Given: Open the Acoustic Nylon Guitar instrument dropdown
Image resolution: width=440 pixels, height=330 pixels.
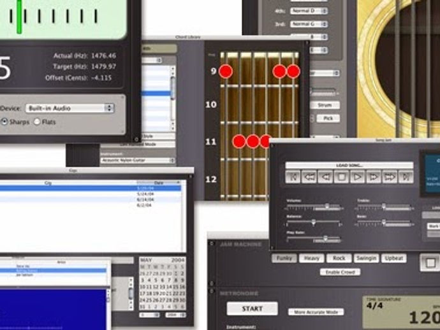Looking at the screenshot, I should 138,161.
